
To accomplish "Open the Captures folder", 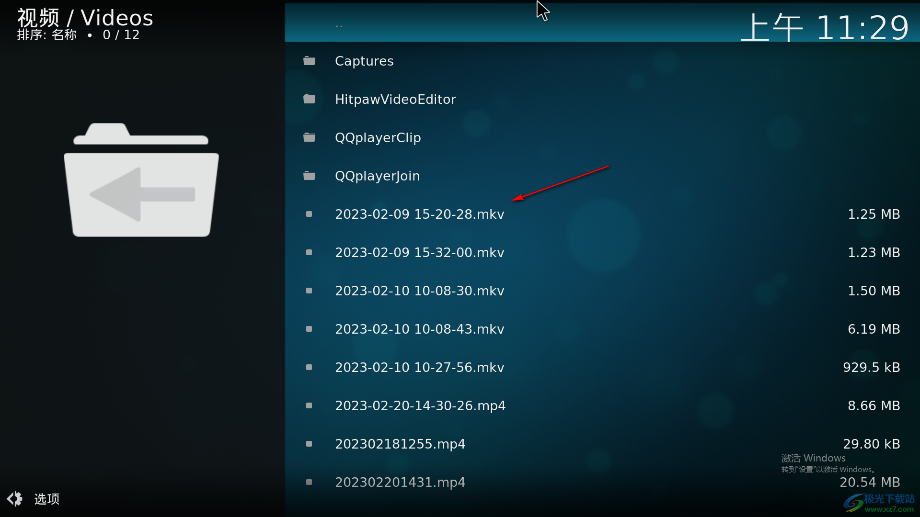I will pyautogui.click(x=602, y=61).
